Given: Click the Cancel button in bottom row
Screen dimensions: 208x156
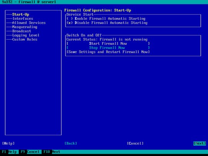Looking at the screenshot, I should (135, 143).
